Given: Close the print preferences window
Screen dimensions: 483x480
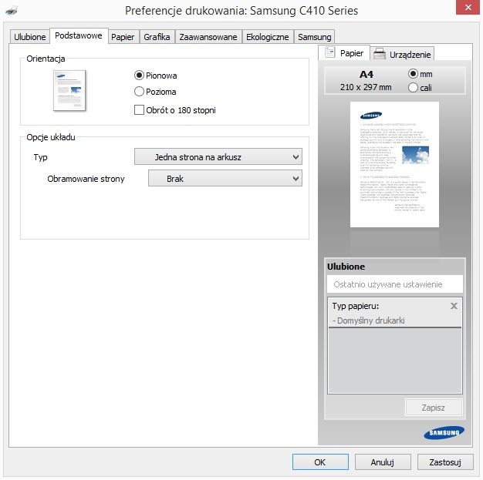Looking at the screenshot, I should click(x=468, y=7).
